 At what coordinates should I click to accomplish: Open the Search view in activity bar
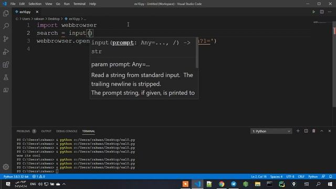(6, 26)
